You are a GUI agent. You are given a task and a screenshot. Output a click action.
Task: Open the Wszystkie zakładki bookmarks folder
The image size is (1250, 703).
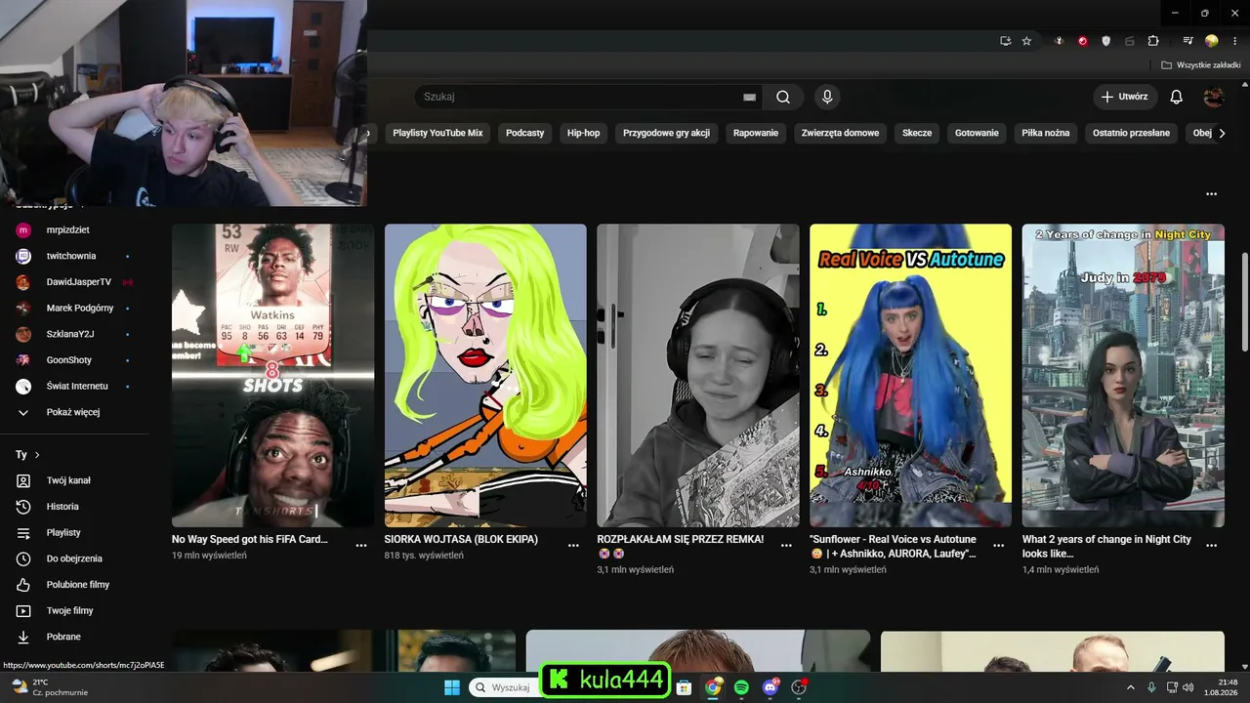click(x=1201, y=65)
